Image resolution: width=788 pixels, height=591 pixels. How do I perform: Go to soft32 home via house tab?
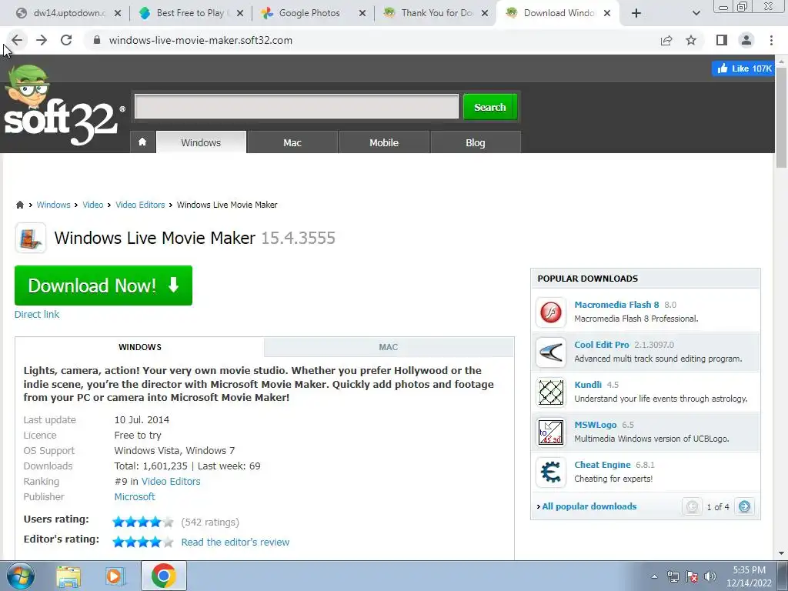(142, 142)
